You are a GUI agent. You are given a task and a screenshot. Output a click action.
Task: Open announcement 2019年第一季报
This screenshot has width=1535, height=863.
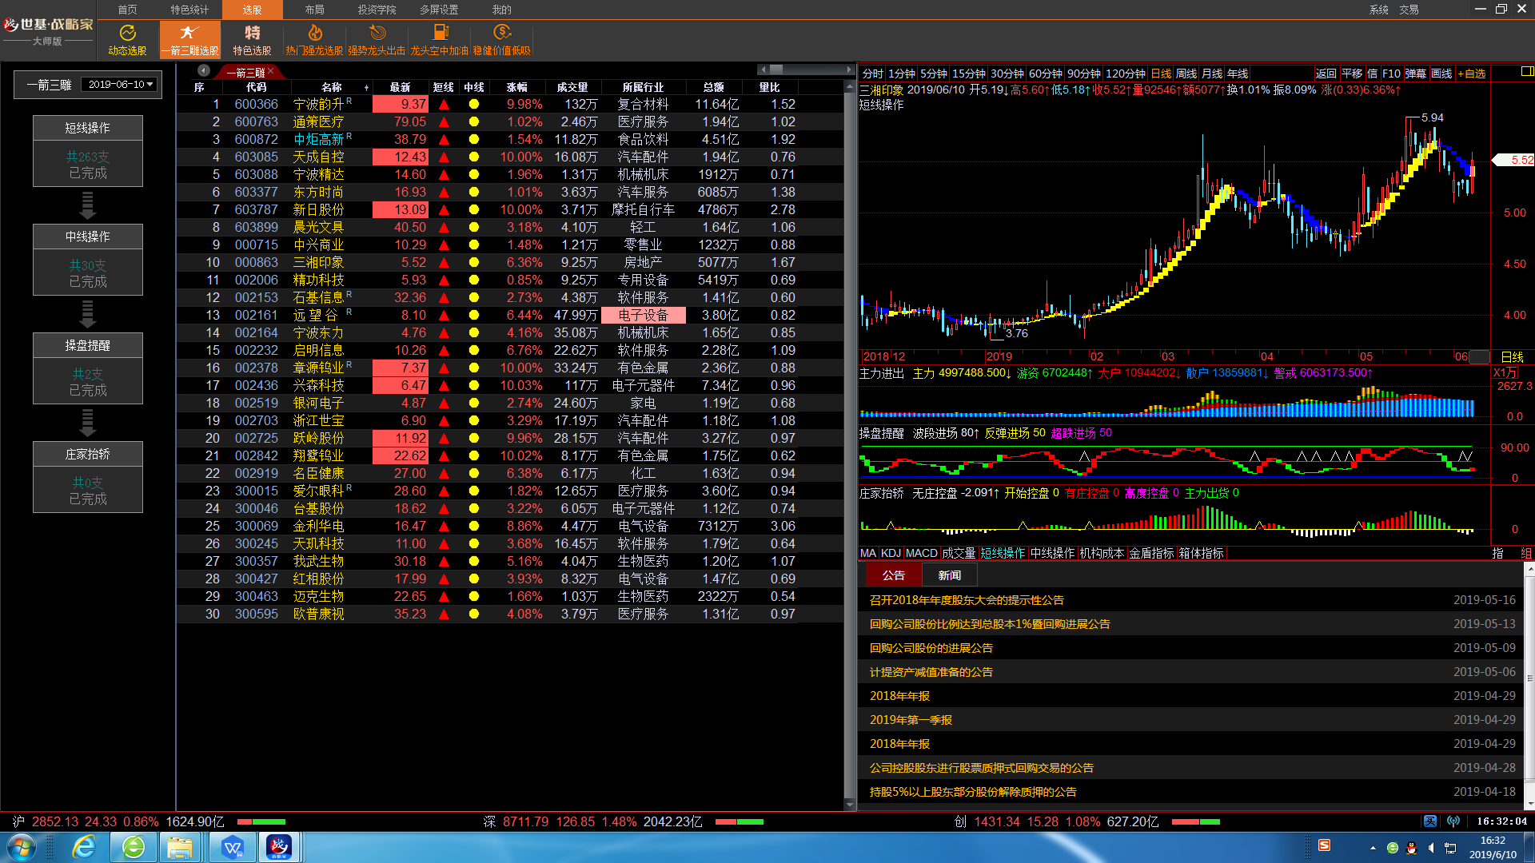(911, 720)
